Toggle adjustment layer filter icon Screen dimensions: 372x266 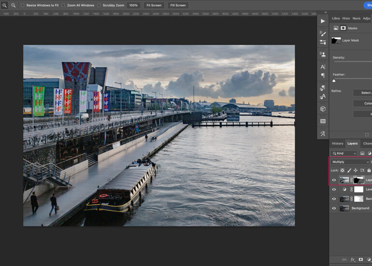[370, 153]
